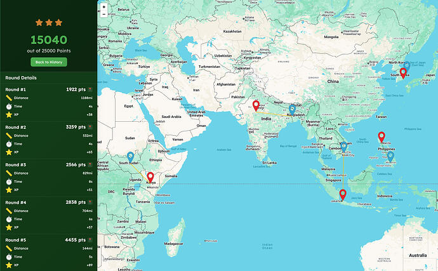
Task: Click the 704mi distance value
Action: click(88, 211)
